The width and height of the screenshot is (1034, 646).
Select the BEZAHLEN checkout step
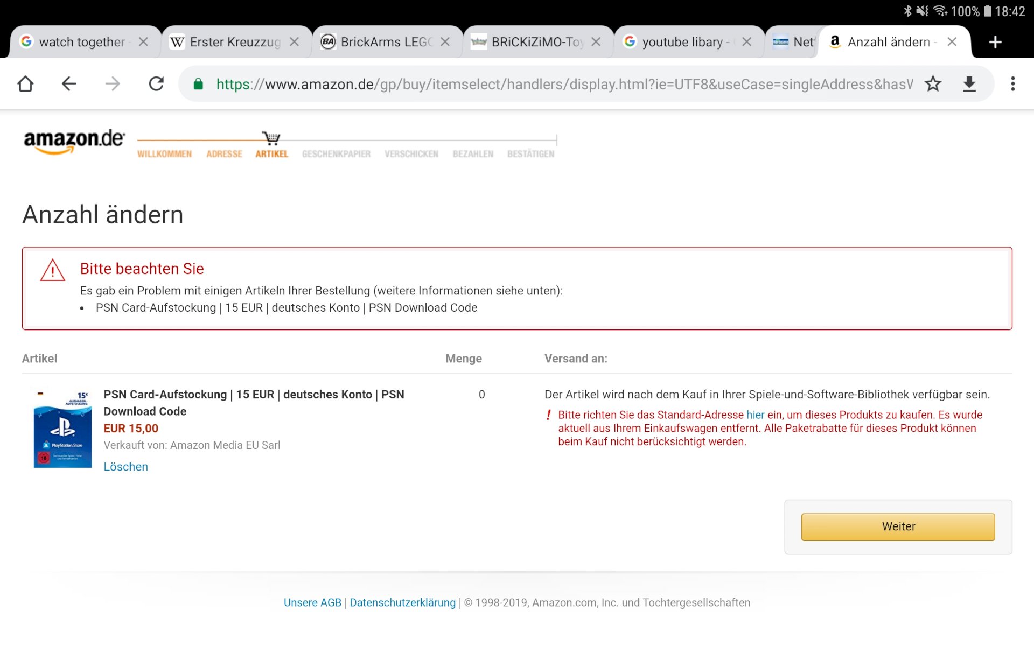pyautogui.click(x=473, y=154)
